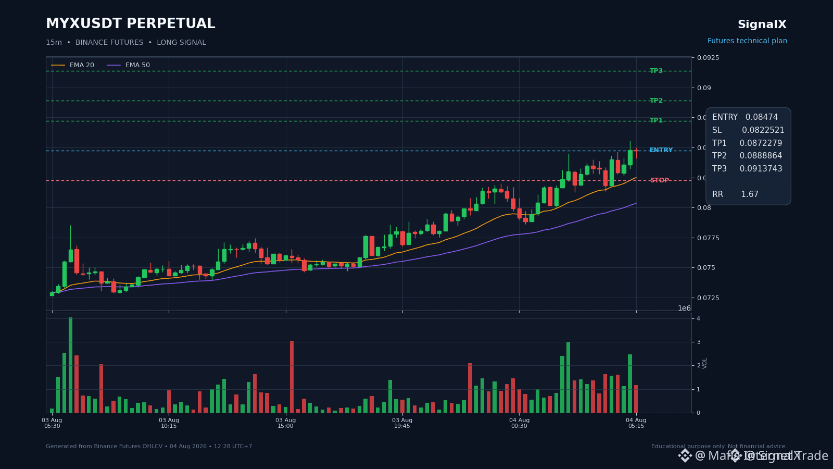Click the 0.075 price axis label

(x=706, y=268)
